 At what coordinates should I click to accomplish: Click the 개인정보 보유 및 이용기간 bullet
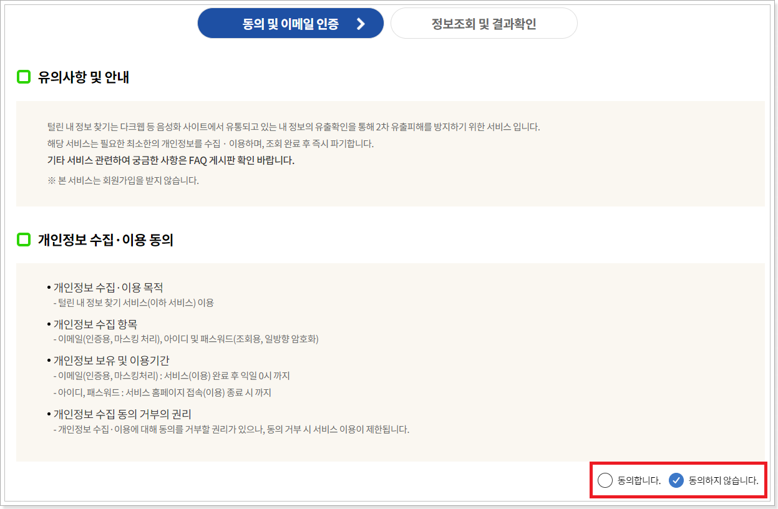pyautogui.click(x=108, y=360)
